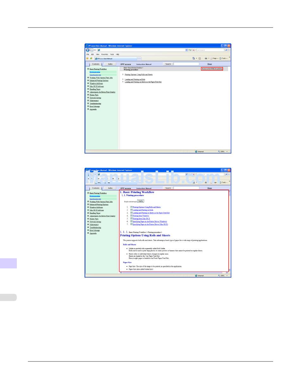Click the Home link in the second window's manual header
The height and width of the screenshot is (389, 301).
pyautogui.click(x=210, y=188)
